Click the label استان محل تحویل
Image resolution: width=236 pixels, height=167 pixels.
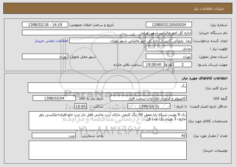pyautogui.click(x=213, y=57)
